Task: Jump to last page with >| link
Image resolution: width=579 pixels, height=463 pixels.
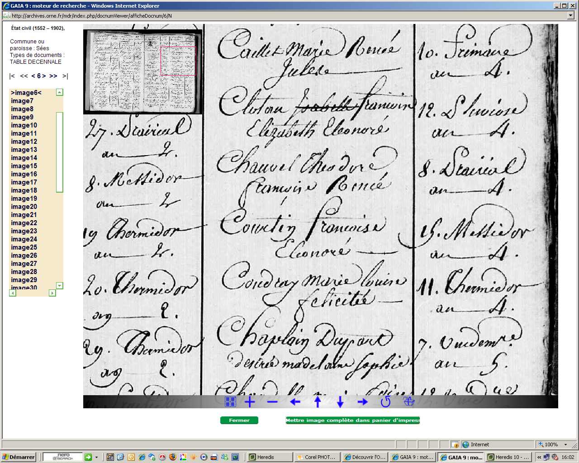Action: pos(65,76)
